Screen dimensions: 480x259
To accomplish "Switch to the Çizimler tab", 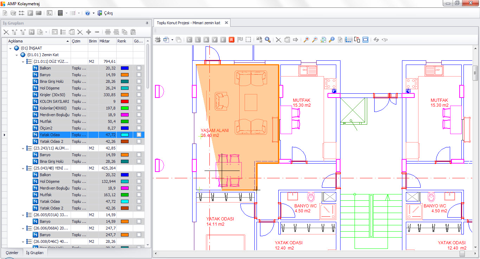I will tap(12, 252).
